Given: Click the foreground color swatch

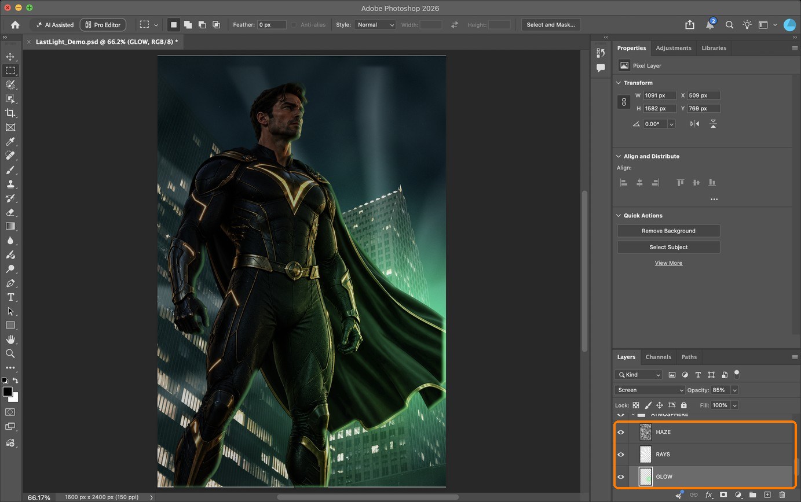Looking at the screenshot, I should (x=8, y=392).
